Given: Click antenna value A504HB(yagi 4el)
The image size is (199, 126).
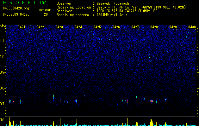Looking at the screenshot, I should tap(112, 15).
